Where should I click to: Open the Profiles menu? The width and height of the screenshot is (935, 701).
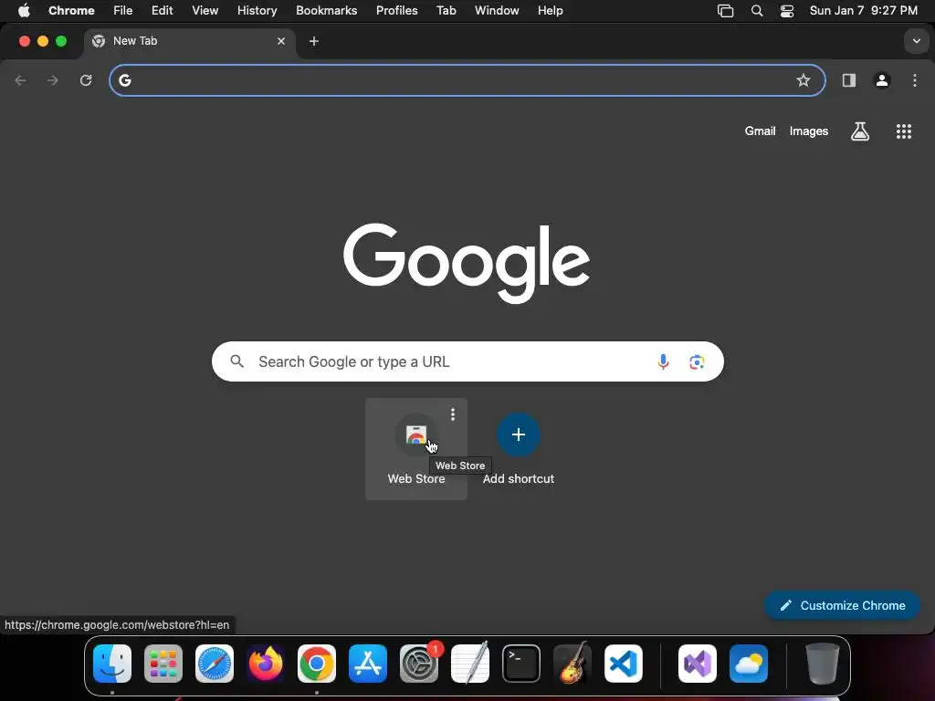pyautogui.click(x=396, y=11)
